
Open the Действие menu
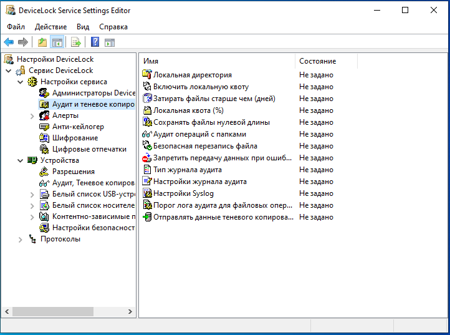pos(51,27)
